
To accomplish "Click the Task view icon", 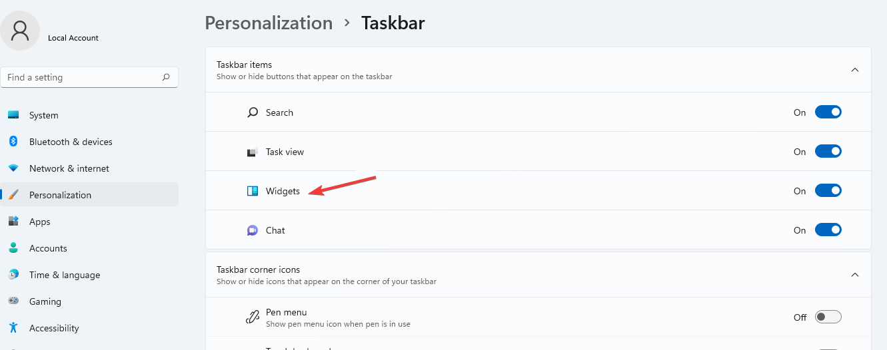I will pyautogui.click(x=253, y=152).
